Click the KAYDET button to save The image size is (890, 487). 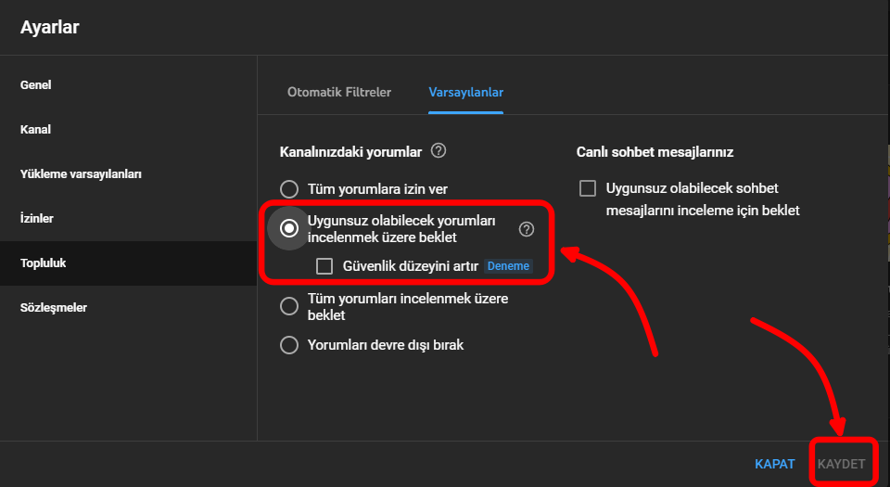(x=841, y=463)
